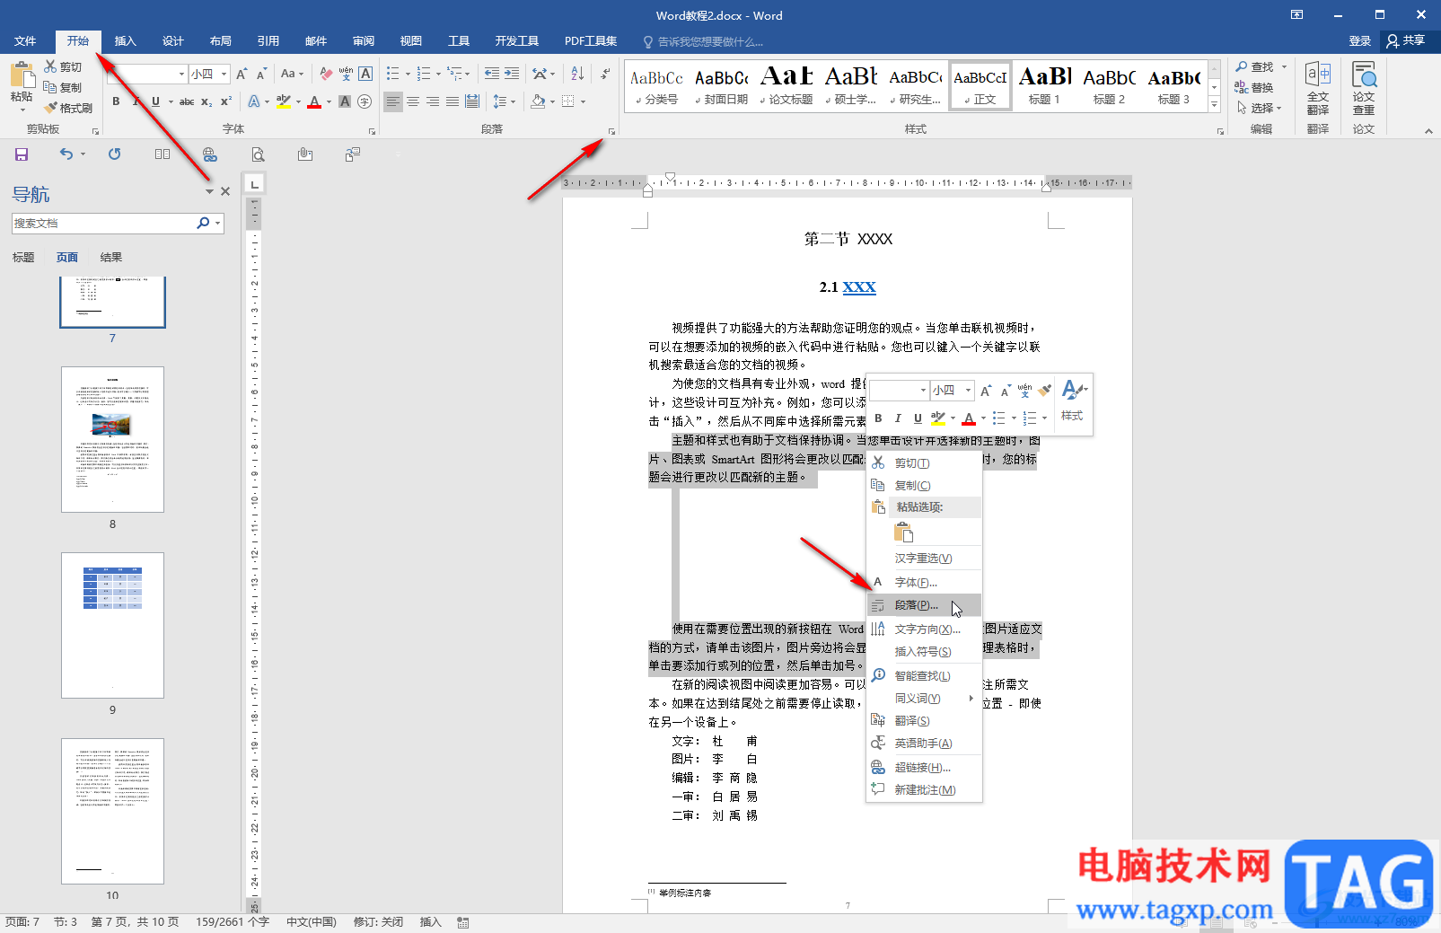The image size is (1441, 933).
Task: Apply yellow text highlight color in ribbon
Action: pyautogui.click(x=284, y=101)
